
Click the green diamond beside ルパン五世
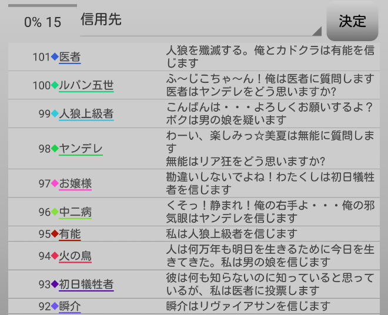(x=55, y=85)
